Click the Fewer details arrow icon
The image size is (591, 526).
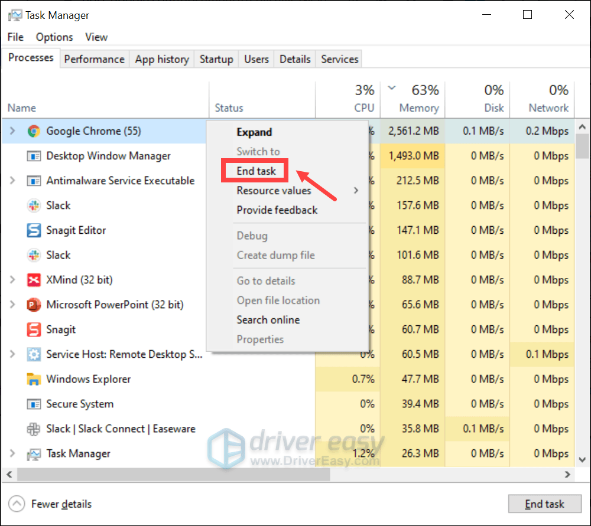17,504
